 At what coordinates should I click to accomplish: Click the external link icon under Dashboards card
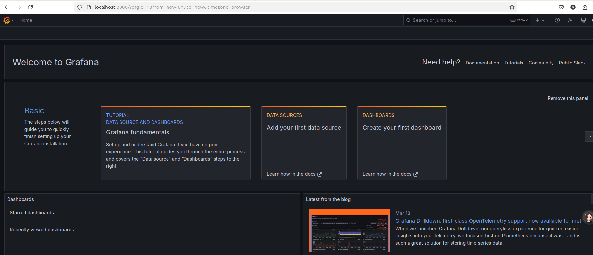416,174
